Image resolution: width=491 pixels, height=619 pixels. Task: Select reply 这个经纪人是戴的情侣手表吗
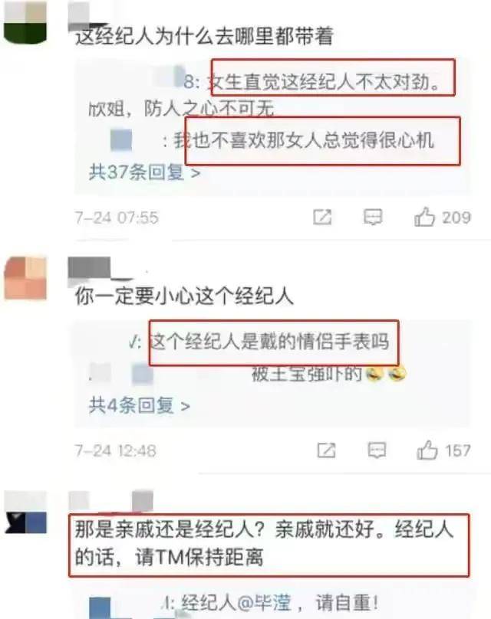(x=270, y=342)
